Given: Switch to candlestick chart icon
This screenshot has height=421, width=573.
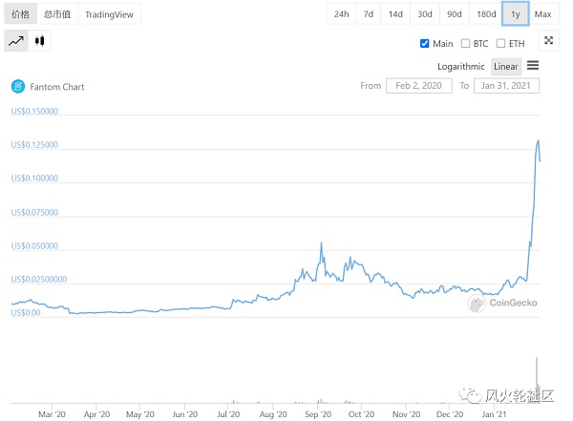Looking at the screenshot, I should tap(39, 41).
